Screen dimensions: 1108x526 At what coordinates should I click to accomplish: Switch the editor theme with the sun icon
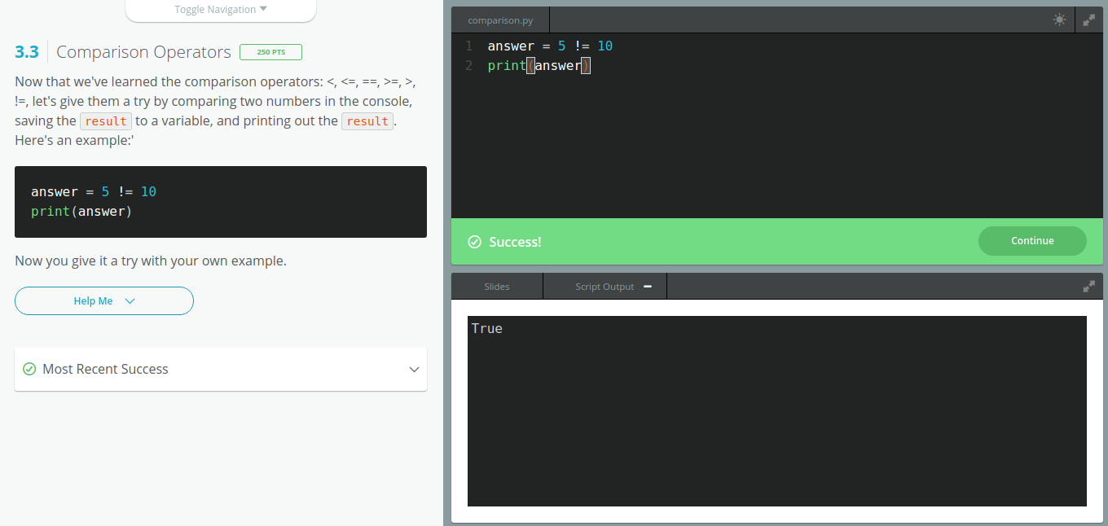[1059, 20]
